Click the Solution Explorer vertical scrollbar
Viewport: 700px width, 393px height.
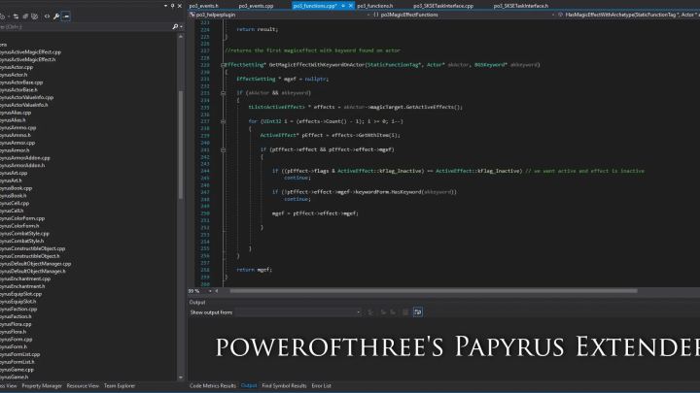pyautogui.click(x=181, y=145)
